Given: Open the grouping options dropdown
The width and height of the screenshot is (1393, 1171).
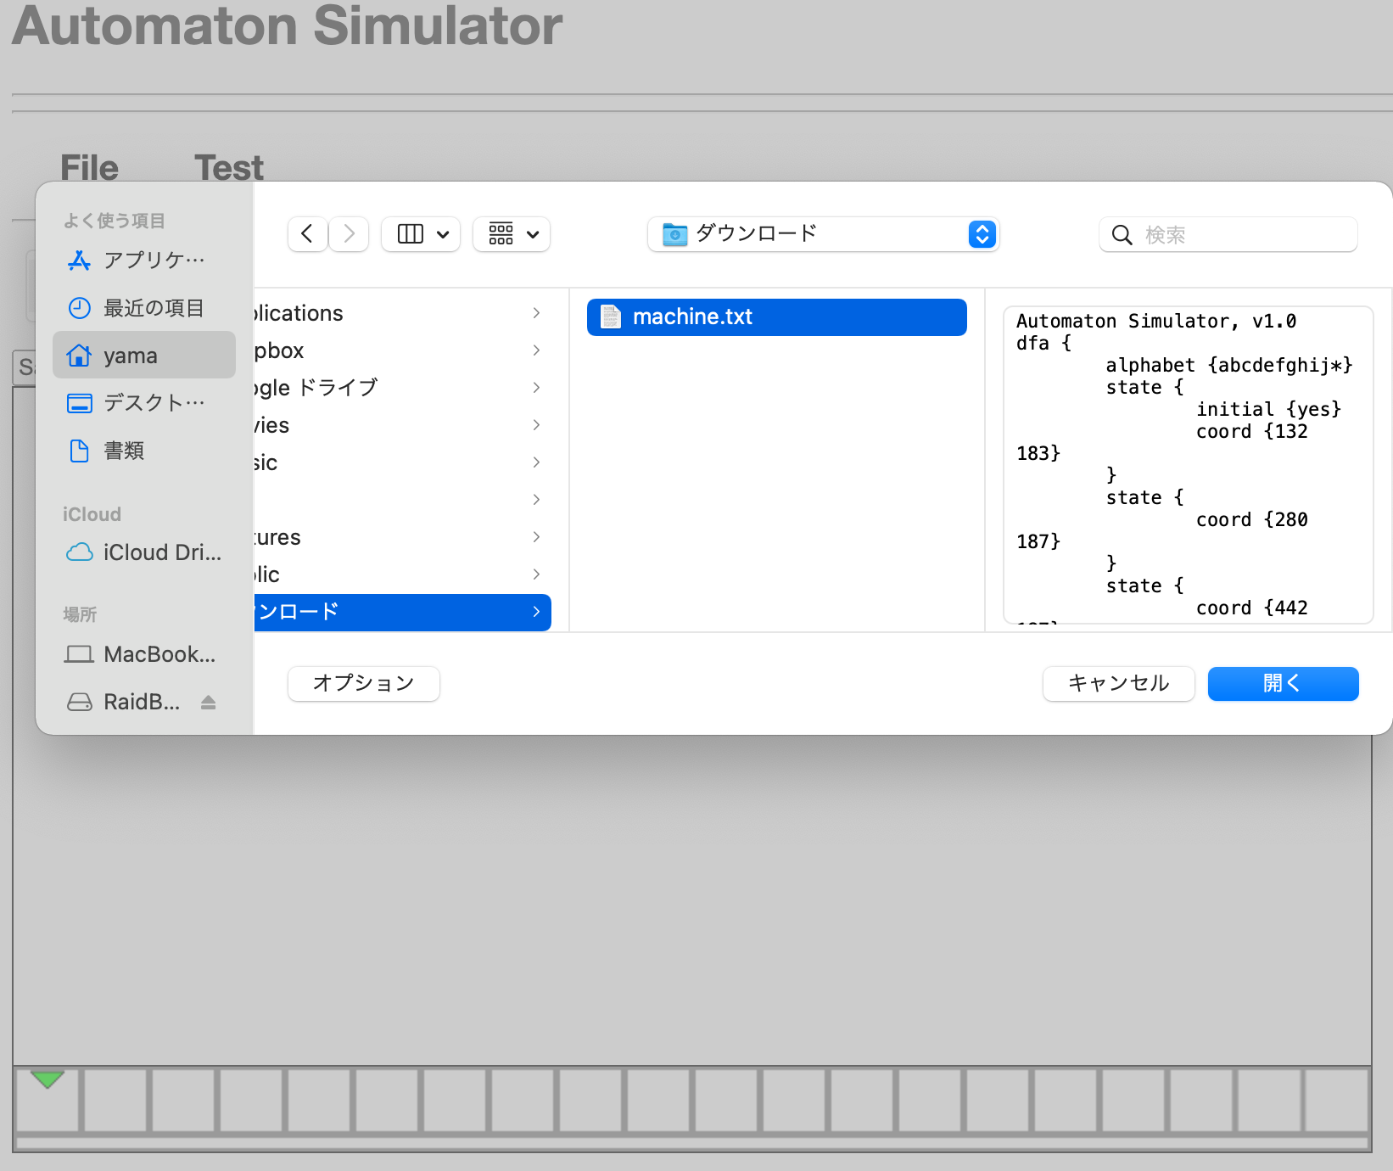Looking at the screenshot, I should click(x=512, y=234).
